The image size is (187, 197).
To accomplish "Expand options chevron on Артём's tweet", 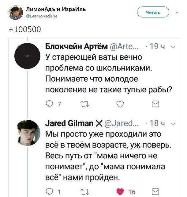I will tap(173, 47).
